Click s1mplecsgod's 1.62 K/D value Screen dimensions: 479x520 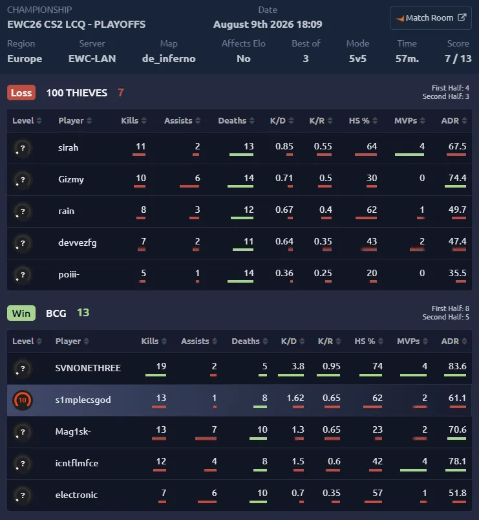coord(295,398)
